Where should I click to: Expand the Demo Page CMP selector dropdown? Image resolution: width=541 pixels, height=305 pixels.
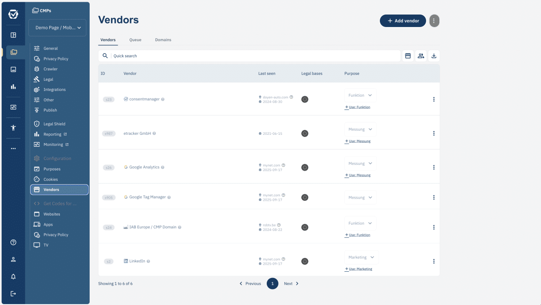58,27
